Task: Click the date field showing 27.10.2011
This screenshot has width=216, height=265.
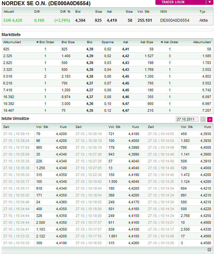Action: 187,120
